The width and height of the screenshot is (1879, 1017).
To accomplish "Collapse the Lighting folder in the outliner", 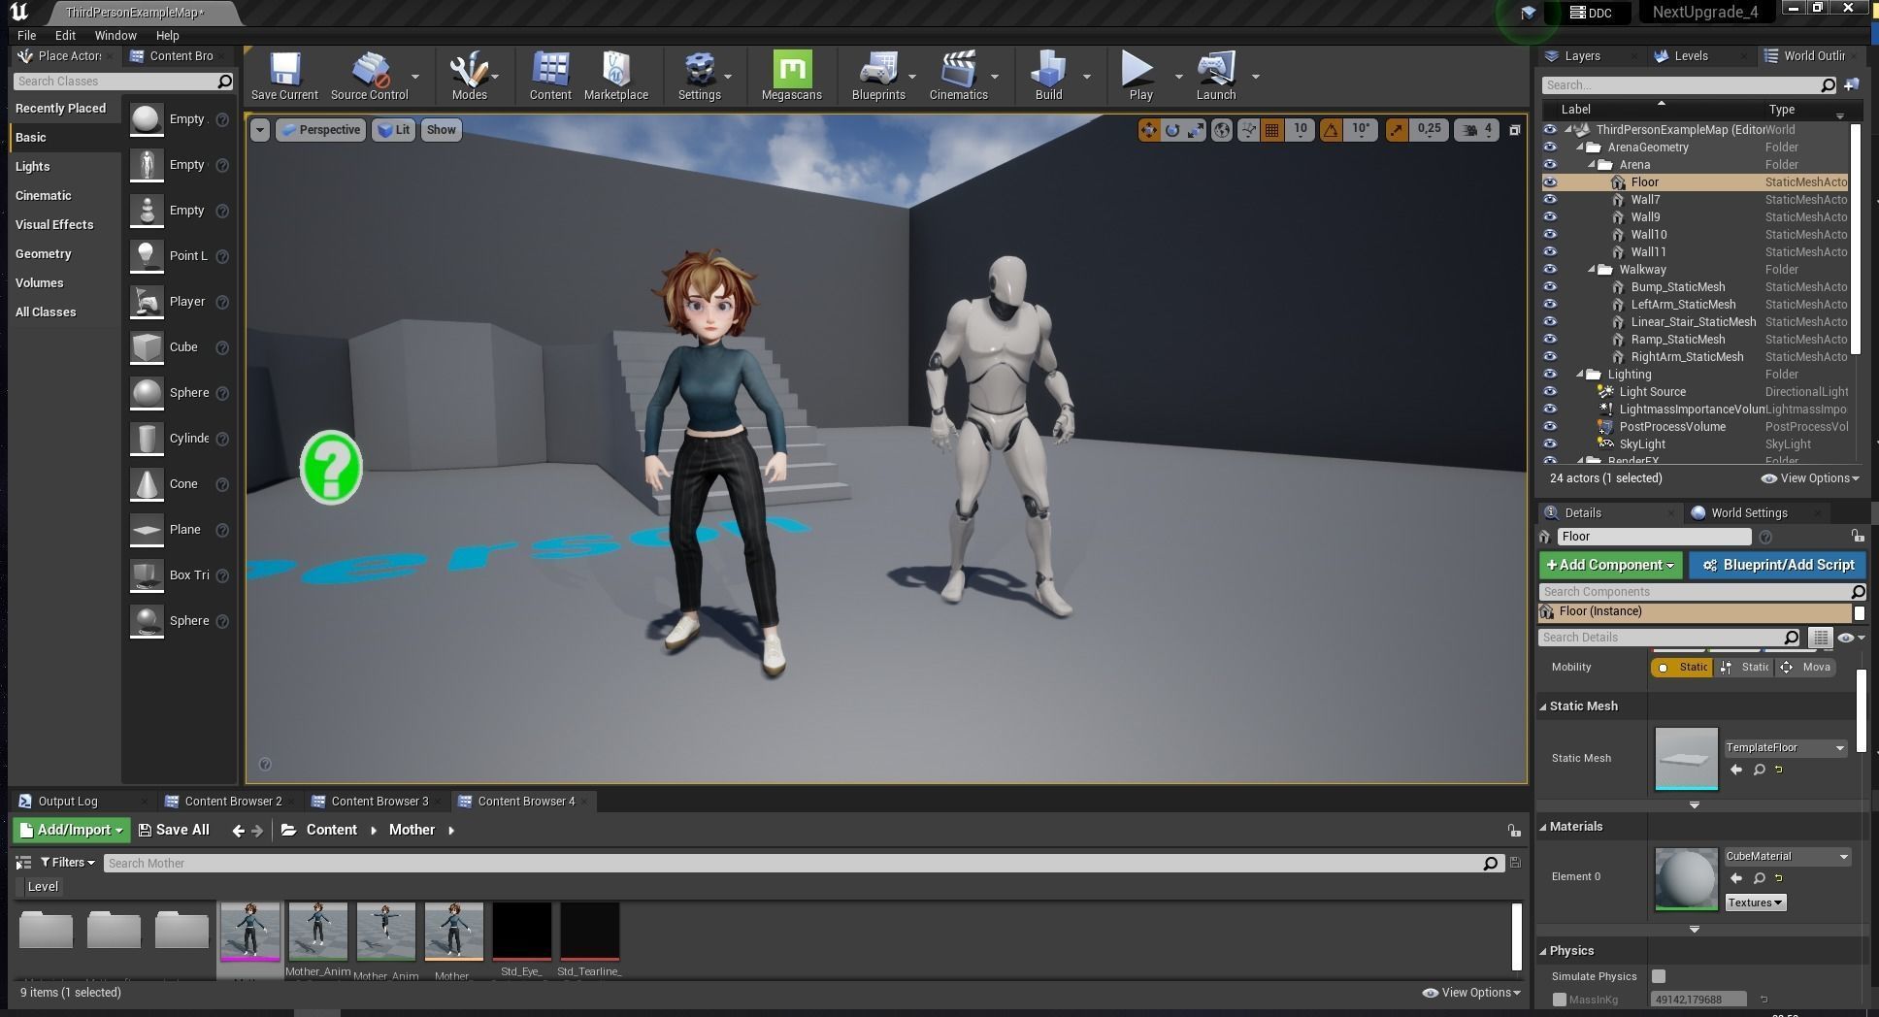I will point(1580,375).
